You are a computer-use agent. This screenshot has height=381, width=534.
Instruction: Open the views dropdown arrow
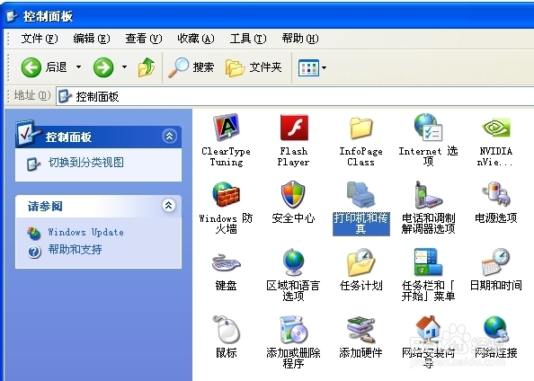(x=324, y=67)
